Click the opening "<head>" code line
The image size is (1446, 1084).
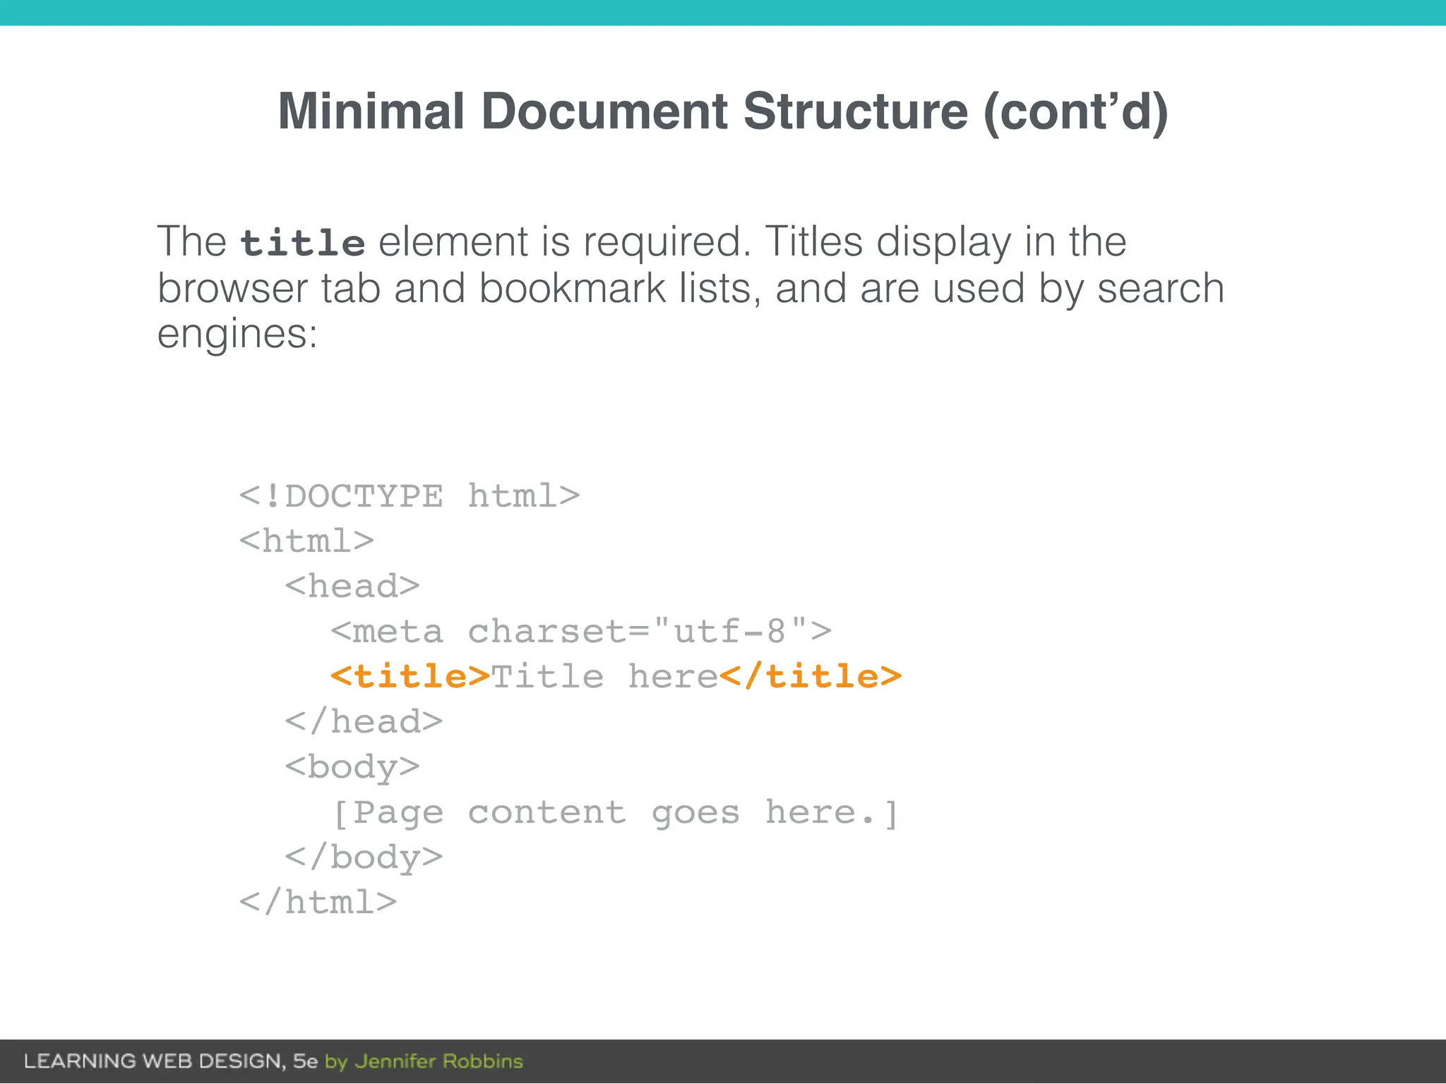352,586
